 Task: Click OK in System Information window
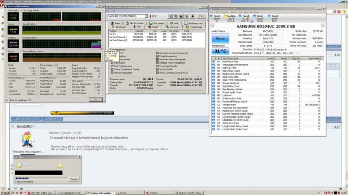click(95, 99)
